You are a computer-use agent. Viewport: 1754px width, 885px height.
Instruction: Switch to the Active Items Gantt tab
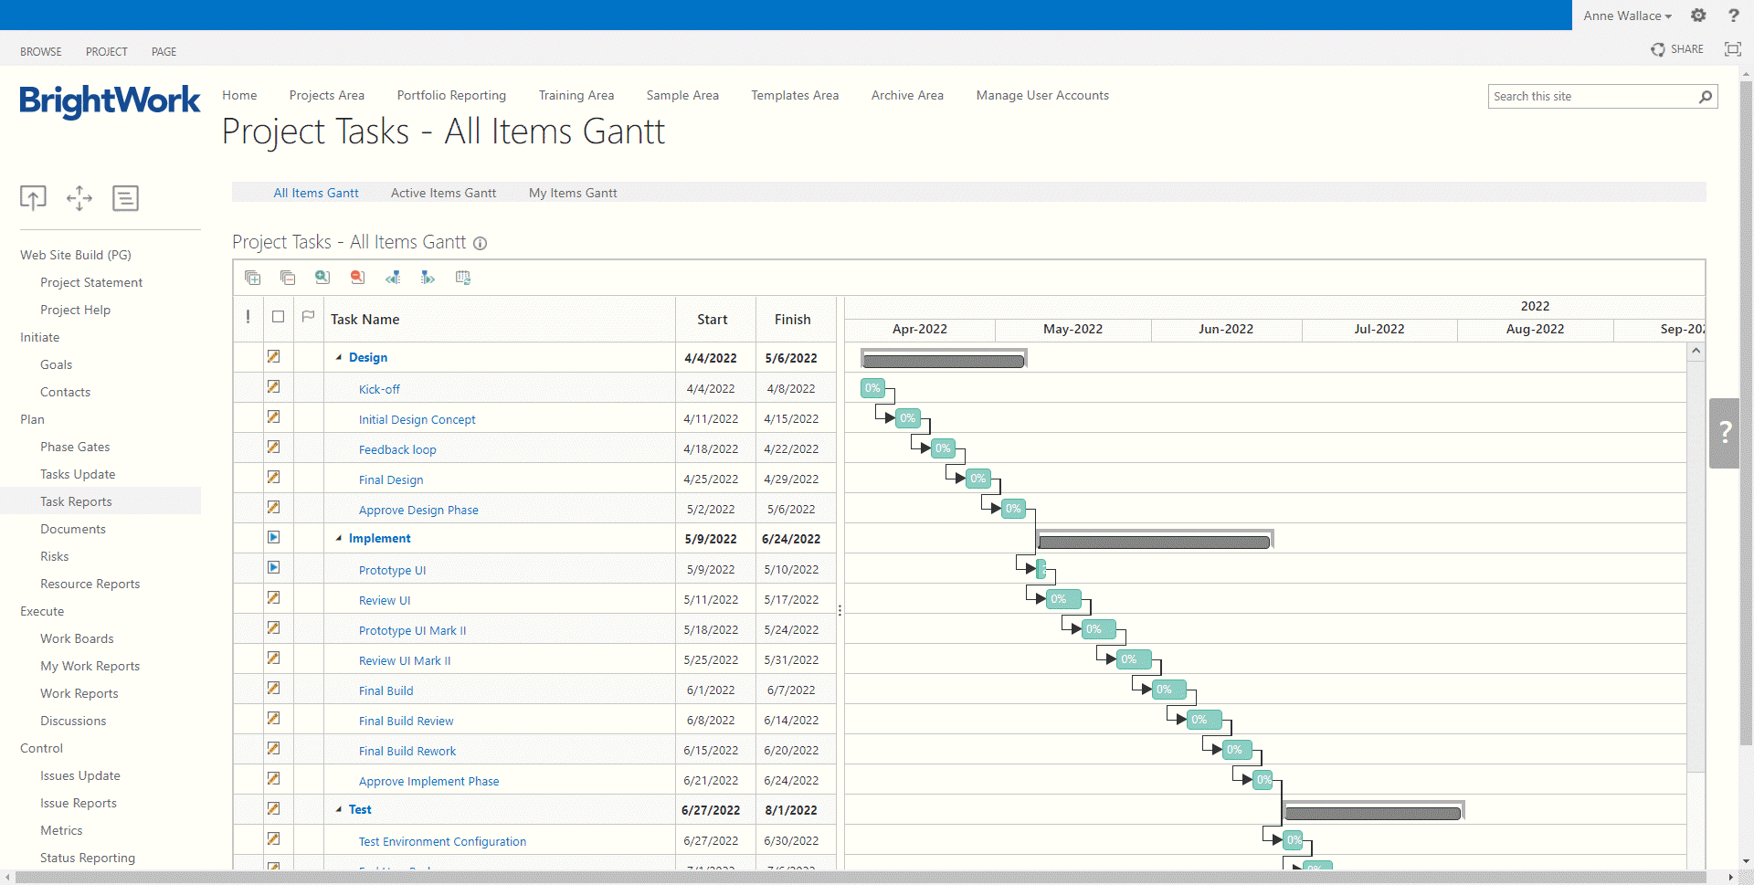coord(443,193)
